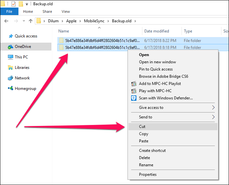Switch to the Home ribbon tab
229x185 pixels.
tap(28, 11)
